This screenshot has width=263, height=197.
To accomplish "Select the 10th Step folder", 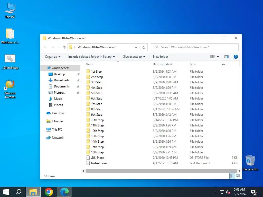I will click(97, 120).
